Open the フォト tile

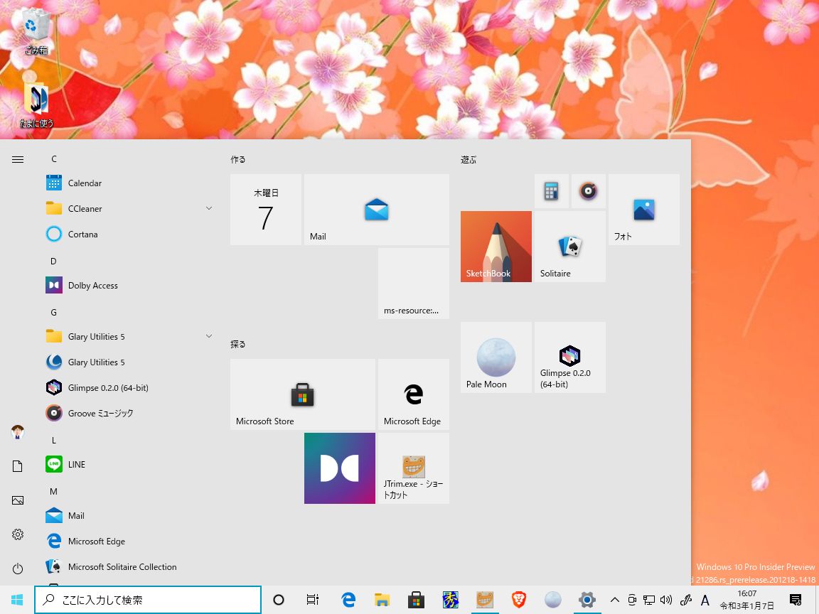(643, 209)
